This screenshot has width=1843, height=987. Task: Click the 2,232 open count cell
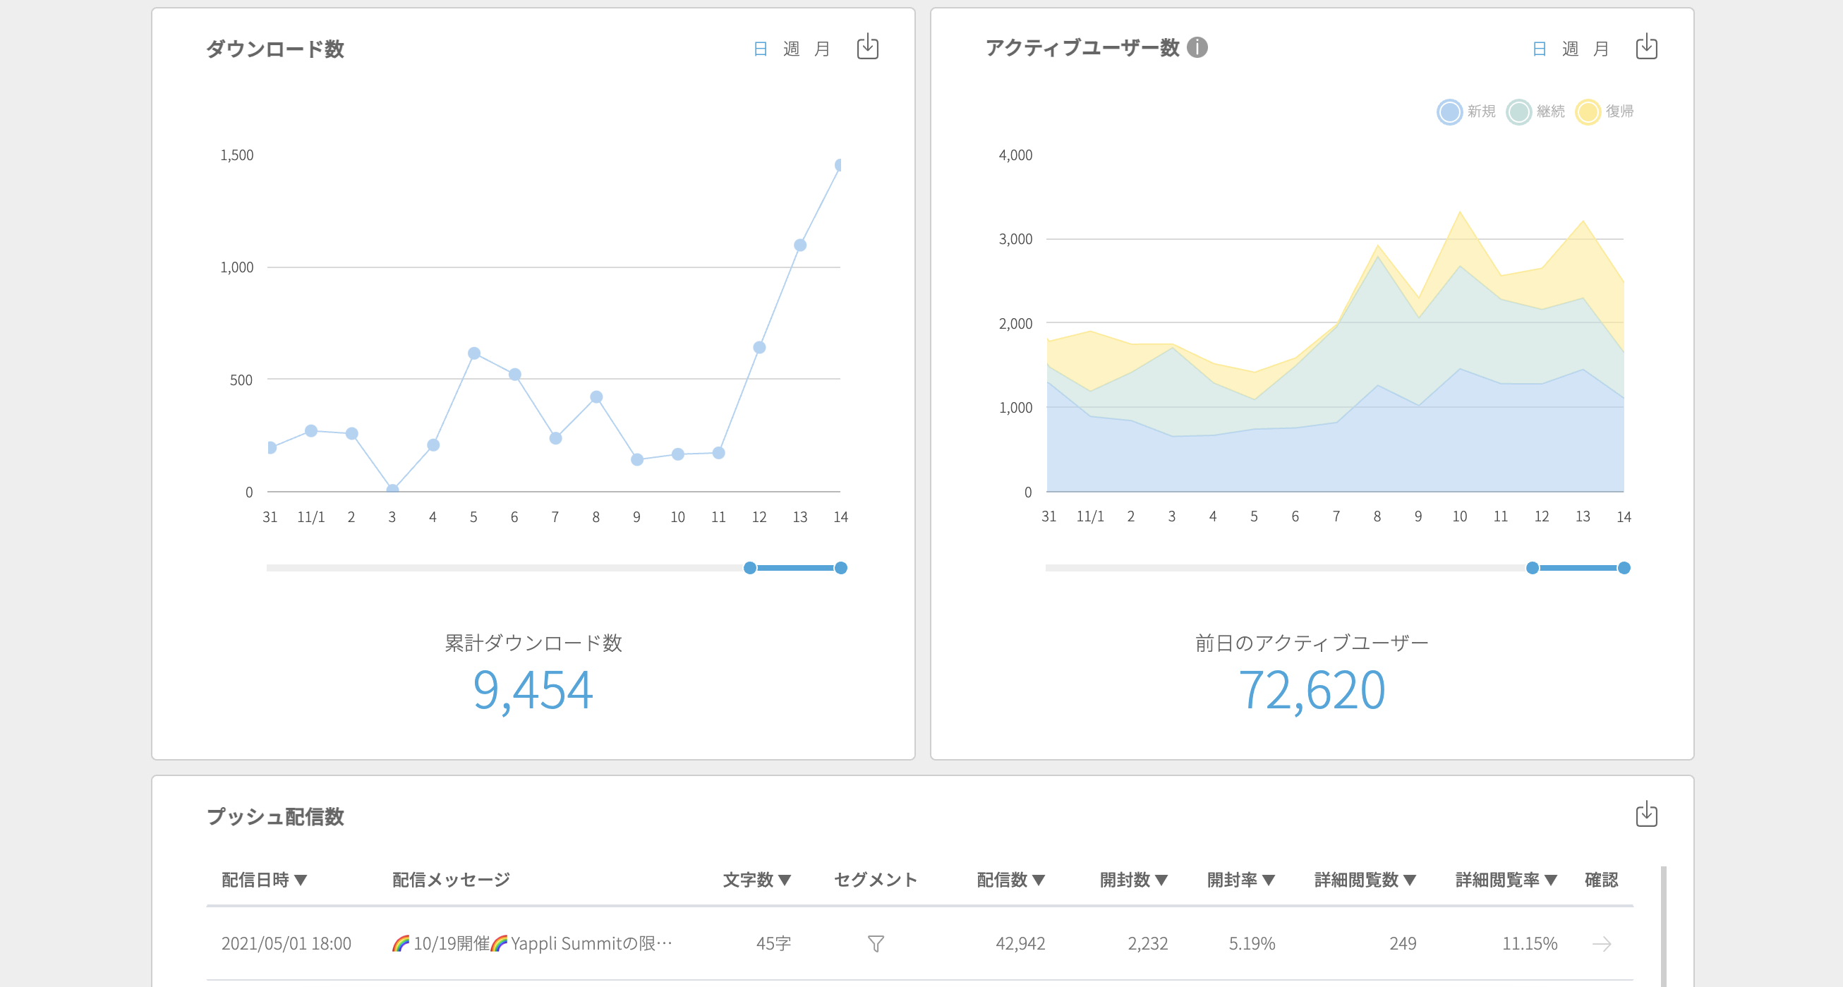(1147, 944)
